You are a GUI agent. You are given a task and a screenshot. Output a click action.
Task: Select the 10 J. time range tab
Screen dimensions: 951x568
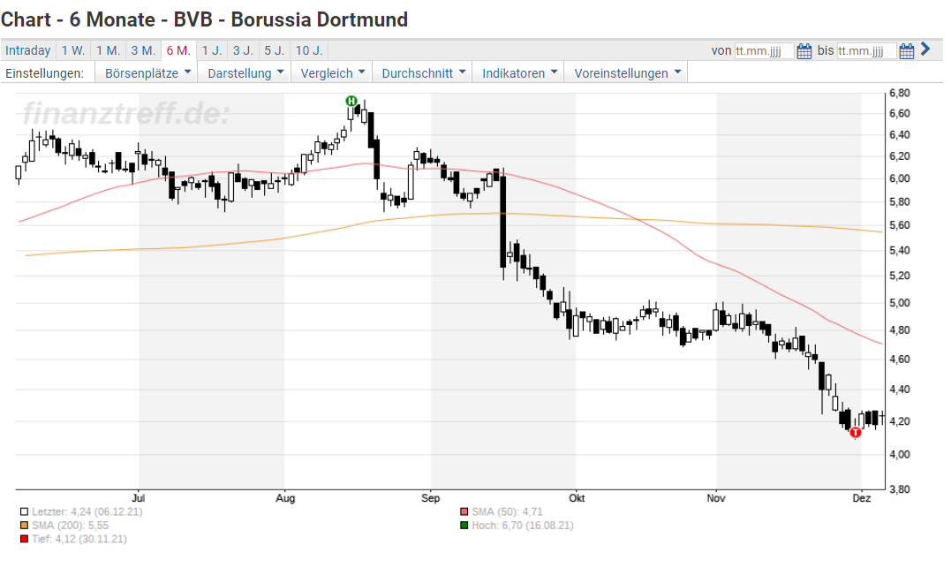309,50
